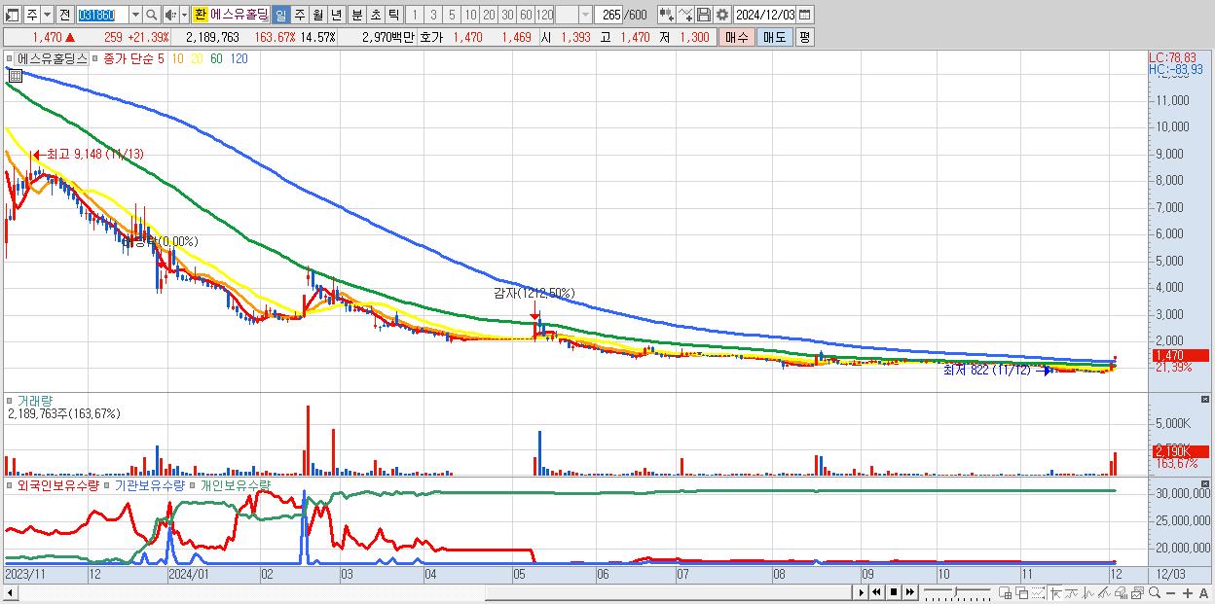The image size is (1215, 604).
Task: Choose the 1 interval button
Action: pos(415,15)
